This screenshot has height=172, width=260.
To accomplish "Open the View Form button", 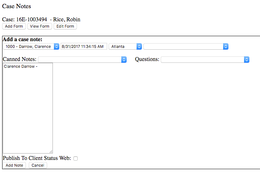I will point(40,26).
